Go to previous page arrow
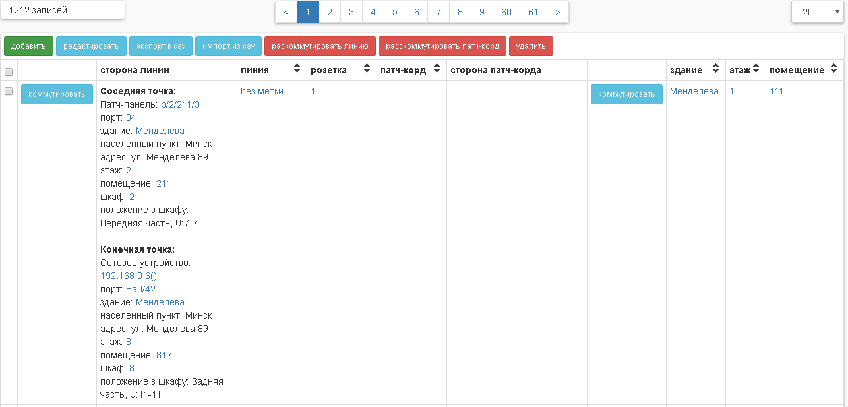848x407 pixels. click(286, 12)
